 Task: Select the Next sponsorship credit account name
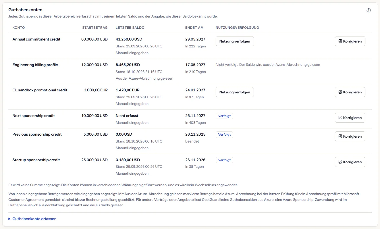coord(34,116)
